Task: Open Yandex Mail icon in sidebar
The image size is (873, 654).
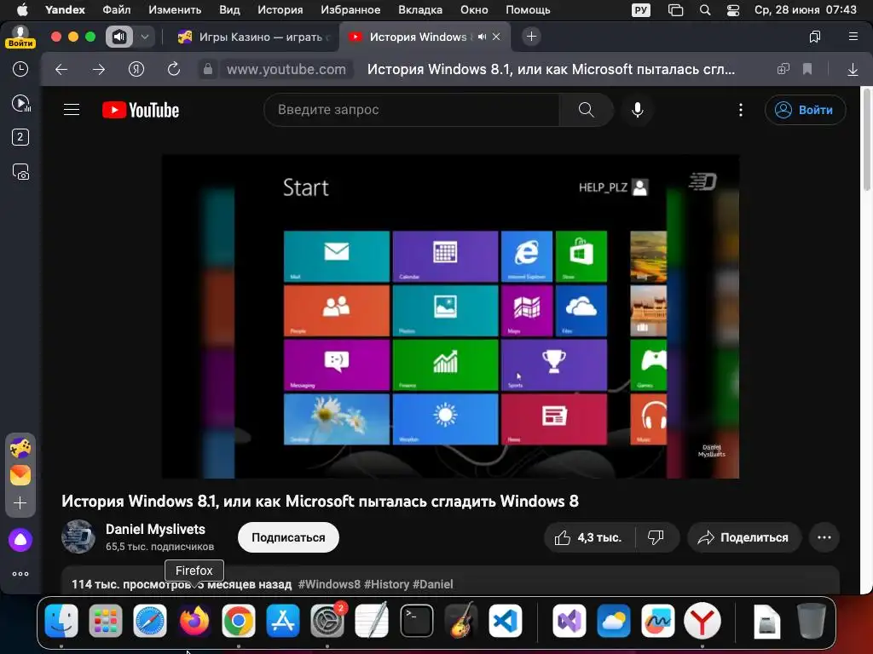Action: [20, 474]
